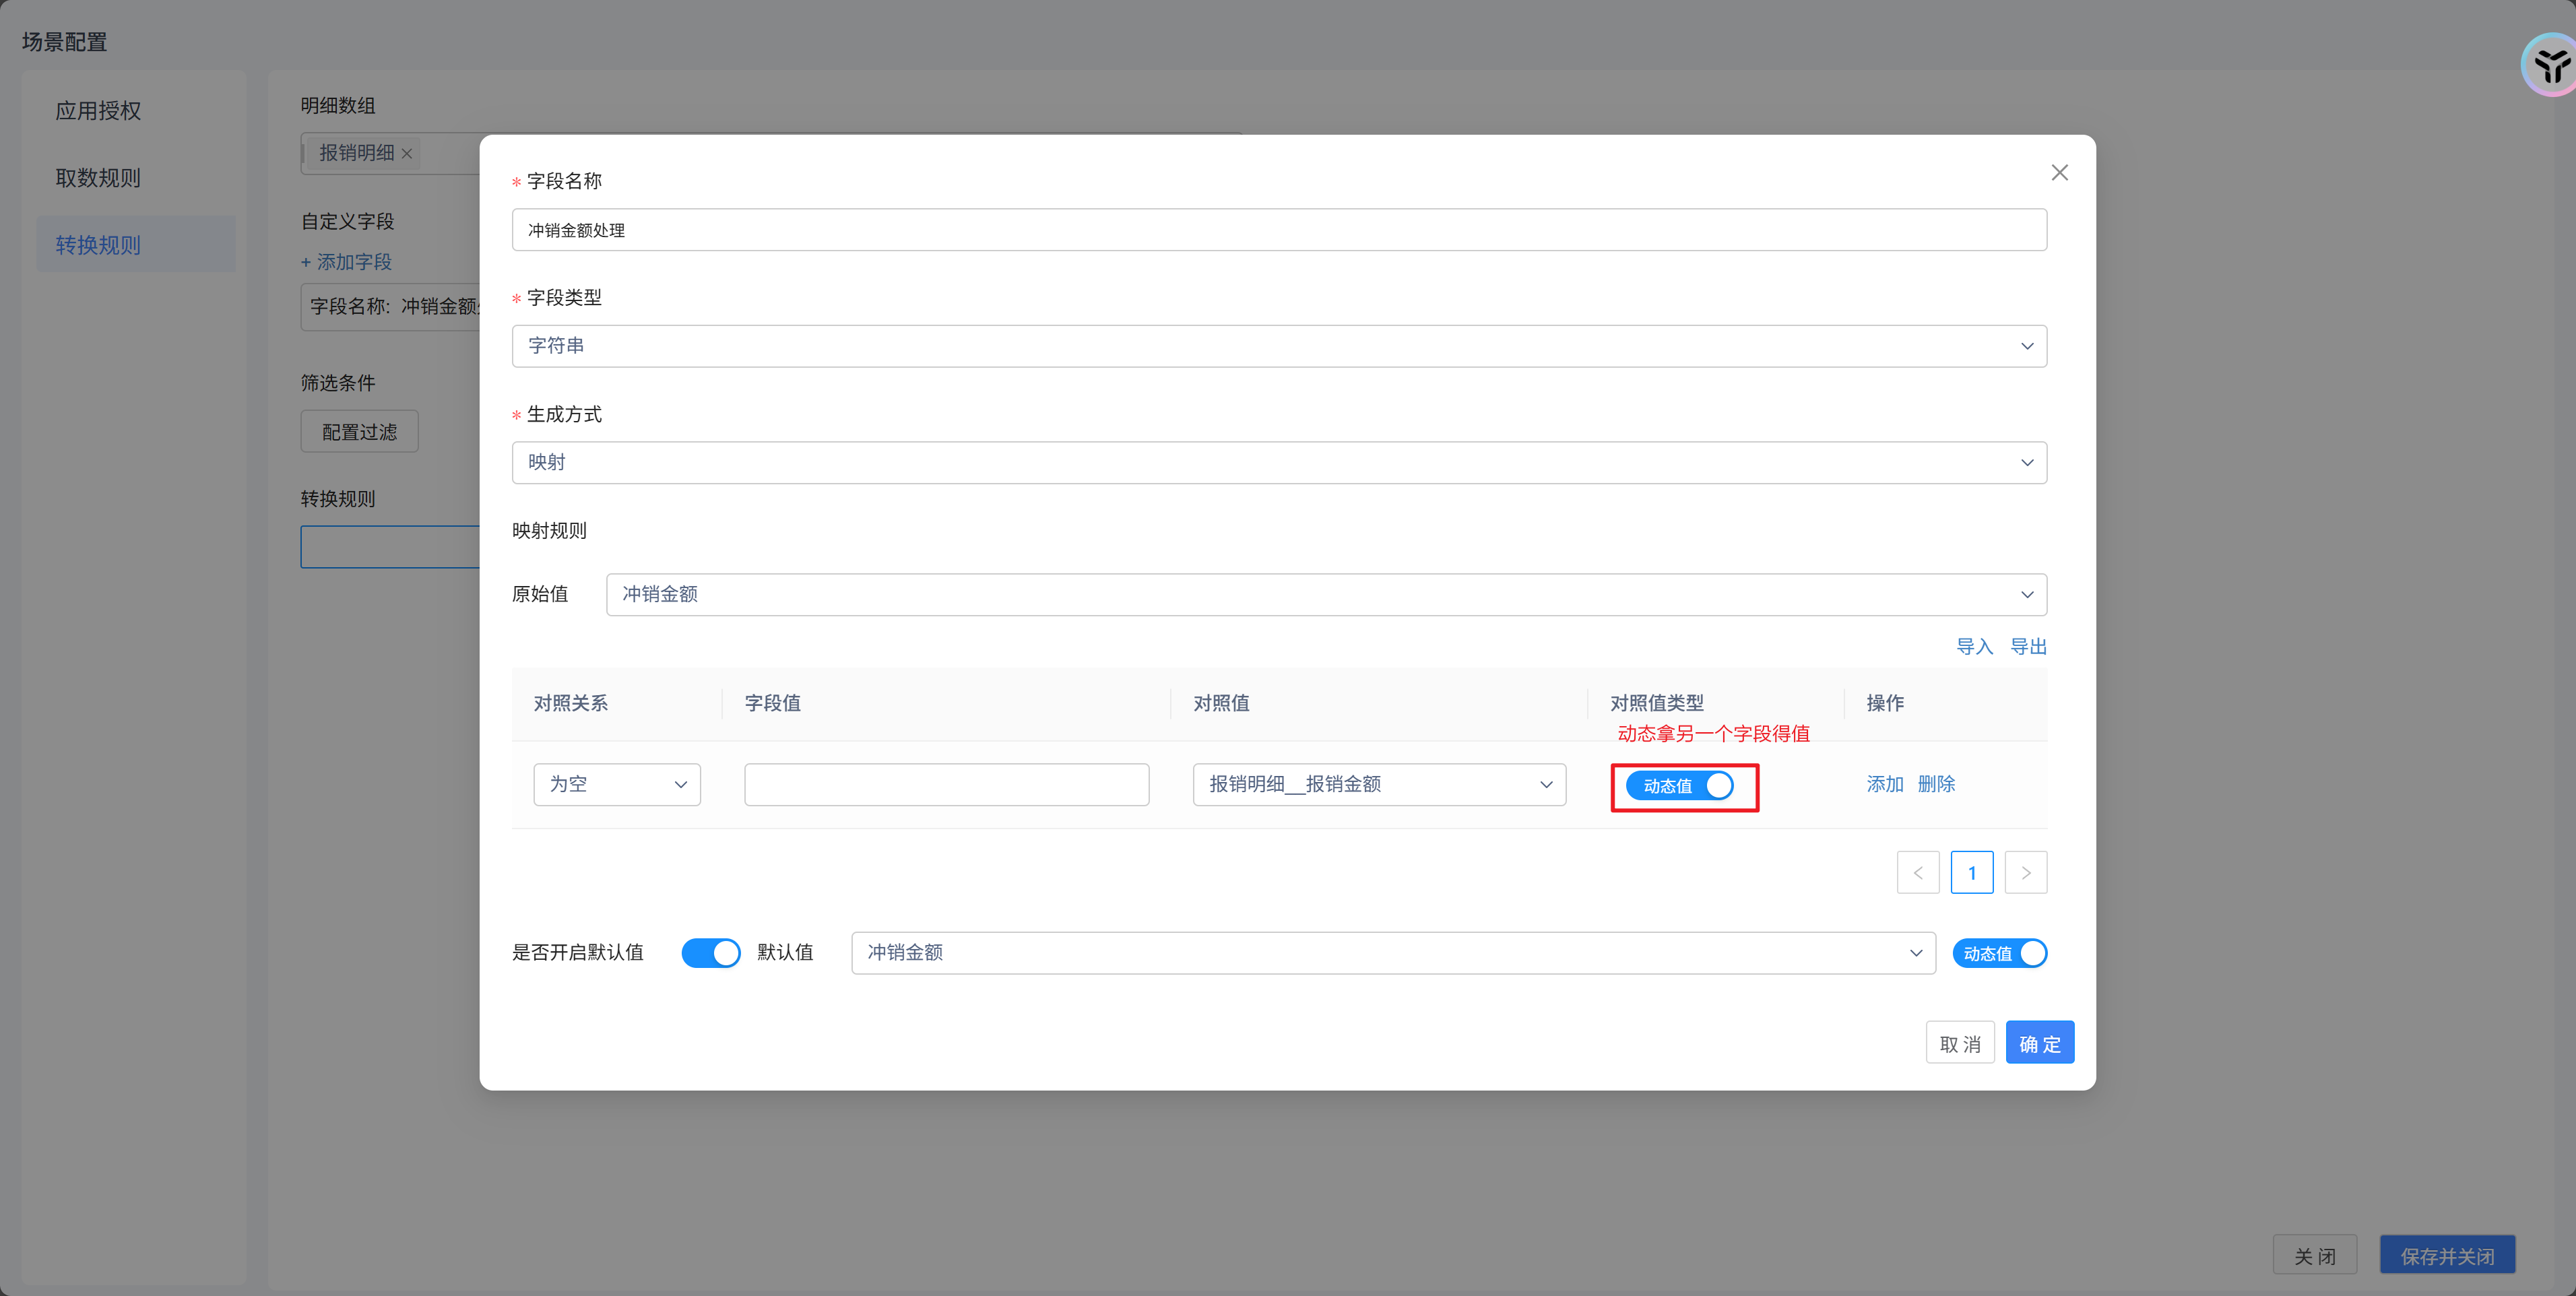
Task: Toggle 动态值 switch beside default value
Action: [x=1999, y=954]
